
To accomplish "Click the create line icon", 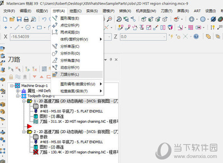I will 17,27.
